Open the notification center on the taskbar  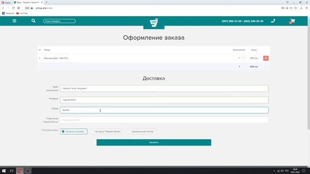pyautogui.click(x=304, y=171)
